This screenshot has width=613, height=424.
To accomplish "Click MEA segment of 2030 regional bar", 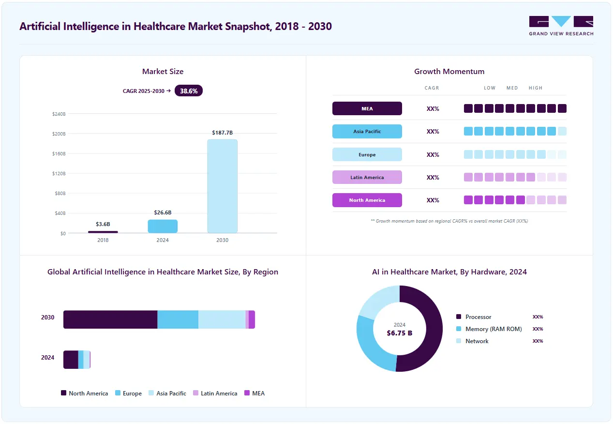I will pos(252,319).
